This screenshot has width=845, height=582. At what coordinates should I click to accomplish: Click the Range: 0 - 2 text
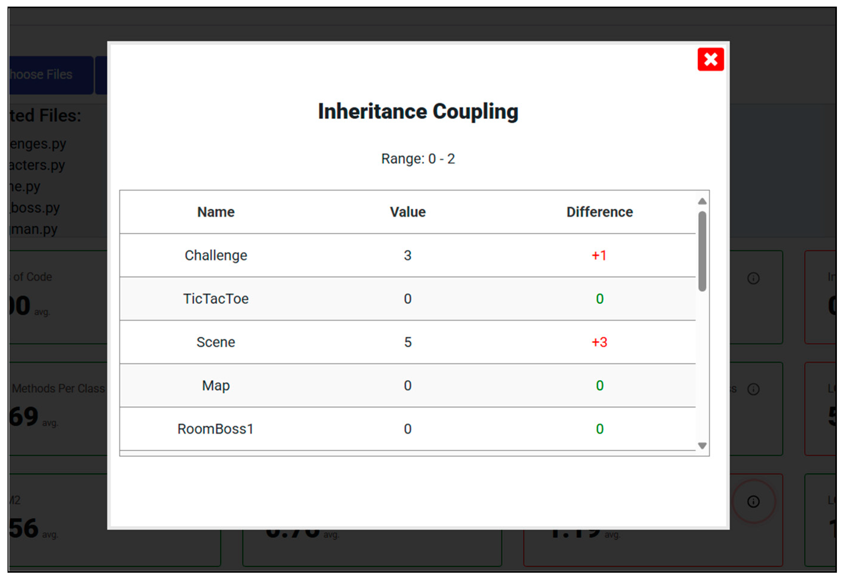418,159
